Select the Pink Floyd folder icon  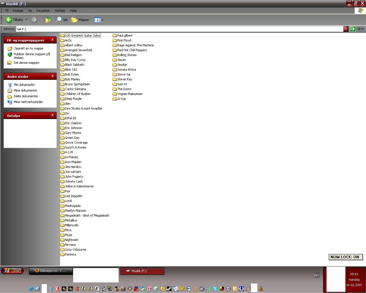[115, 40]
